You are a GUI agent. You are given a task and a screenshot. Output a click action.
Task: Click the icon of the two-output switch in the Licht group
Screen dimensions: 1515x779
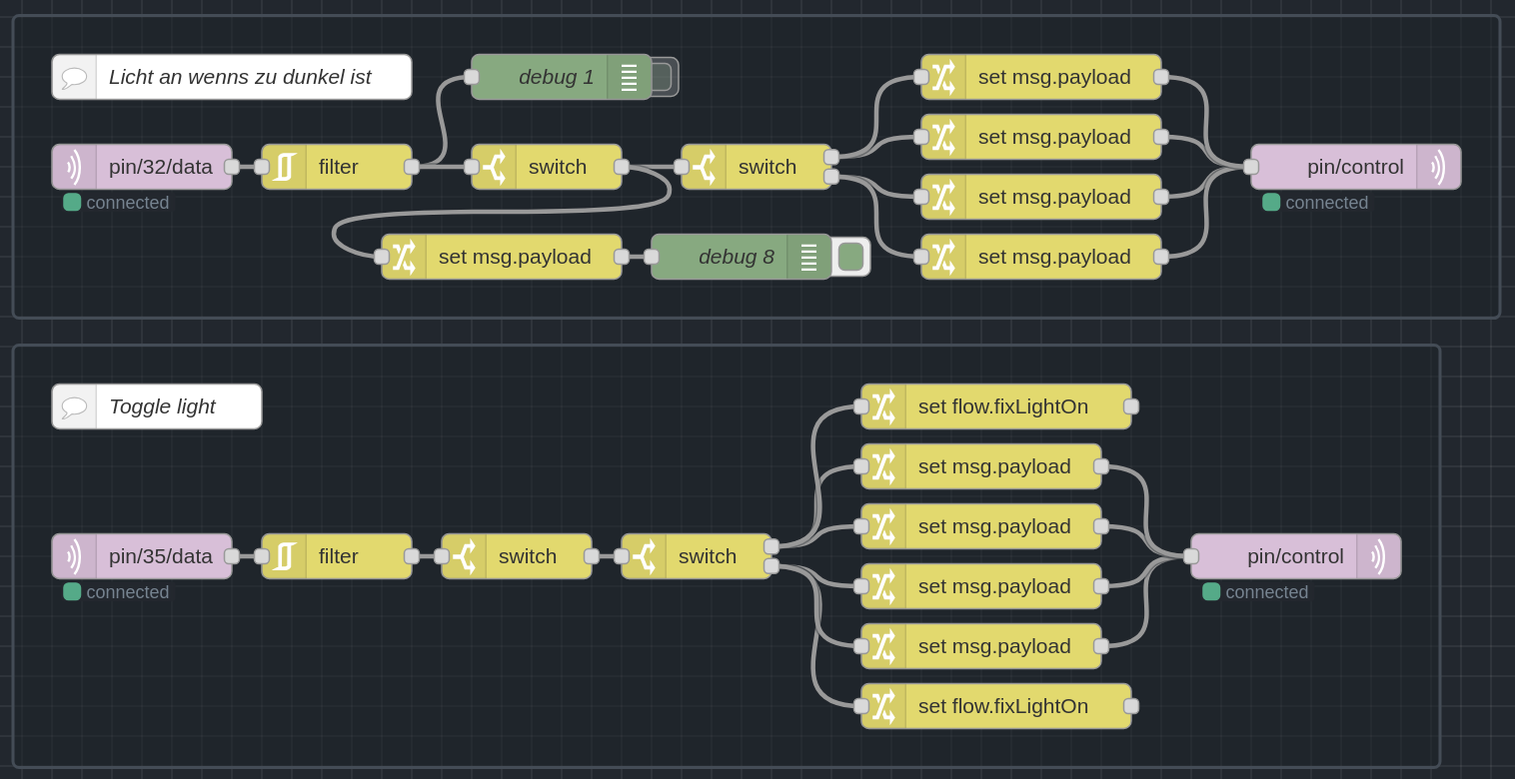704,167
